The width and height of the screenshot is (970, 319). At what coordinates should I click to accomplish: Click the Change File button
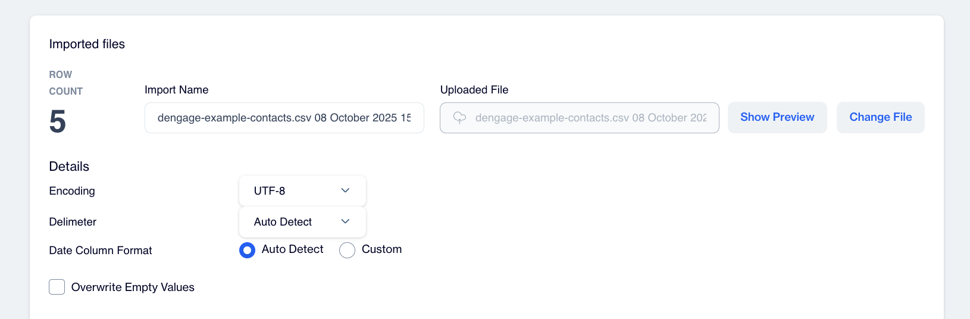pos(880,117)
